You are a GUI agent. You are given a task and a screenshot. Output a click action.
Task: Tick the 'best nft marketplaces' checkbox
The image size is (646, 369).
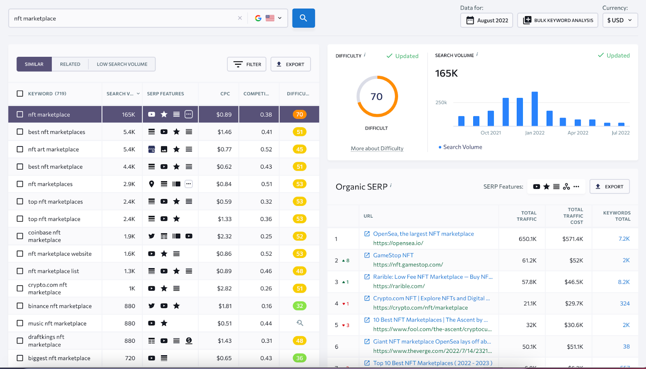click(20, 132)
